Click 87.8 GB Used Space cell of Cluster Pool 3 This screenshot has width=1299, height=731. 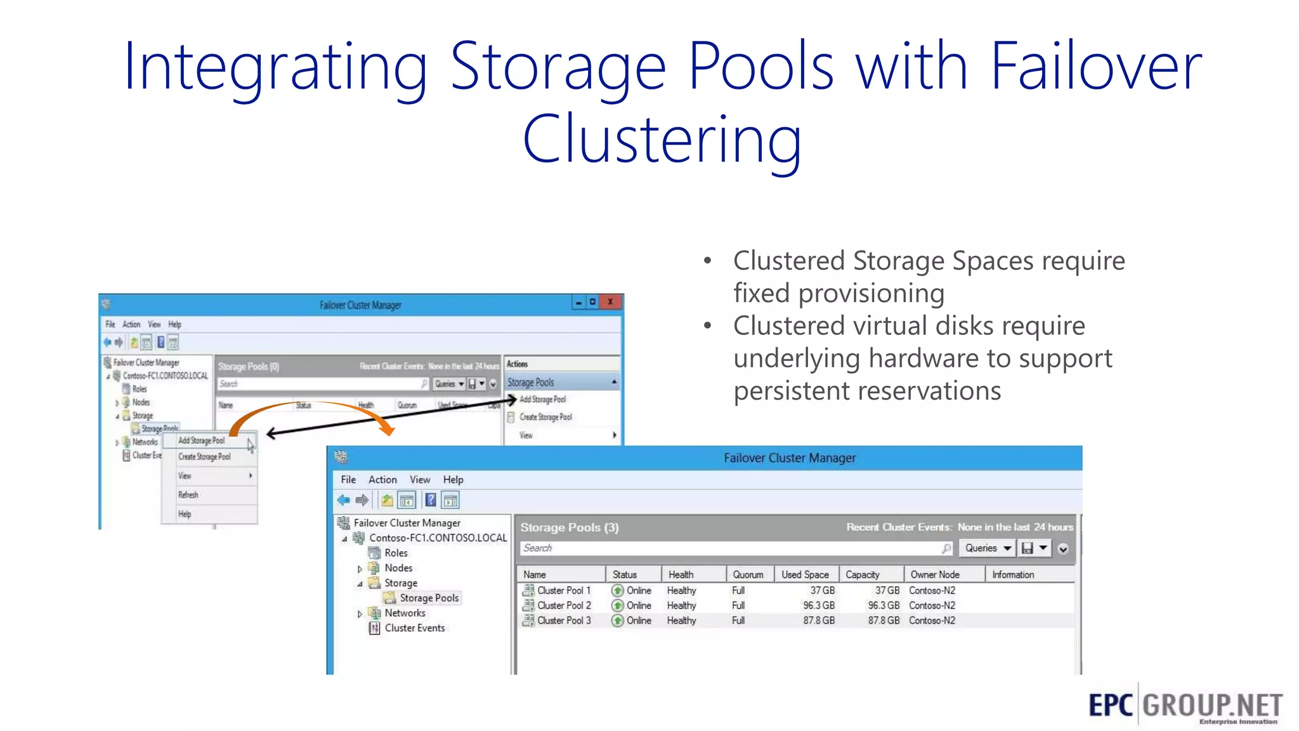pos(819,621)
